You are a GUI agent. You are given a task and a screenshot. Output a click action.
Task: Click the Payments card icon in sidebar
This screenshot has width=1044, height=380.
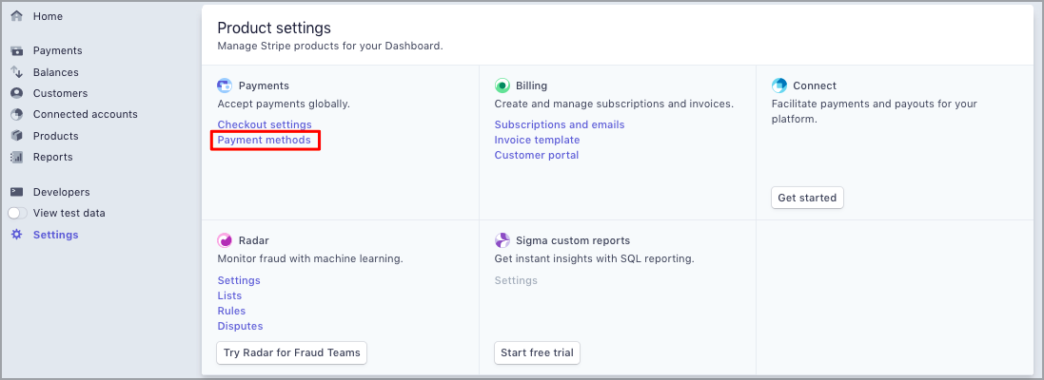click(x=16, y=50)
